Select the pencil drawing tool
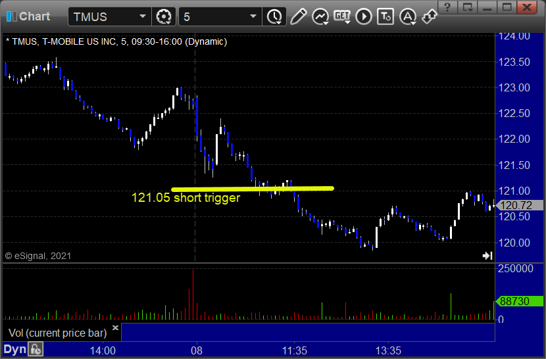The height and width of the screenshot is (359, 546). click(298, 16)
